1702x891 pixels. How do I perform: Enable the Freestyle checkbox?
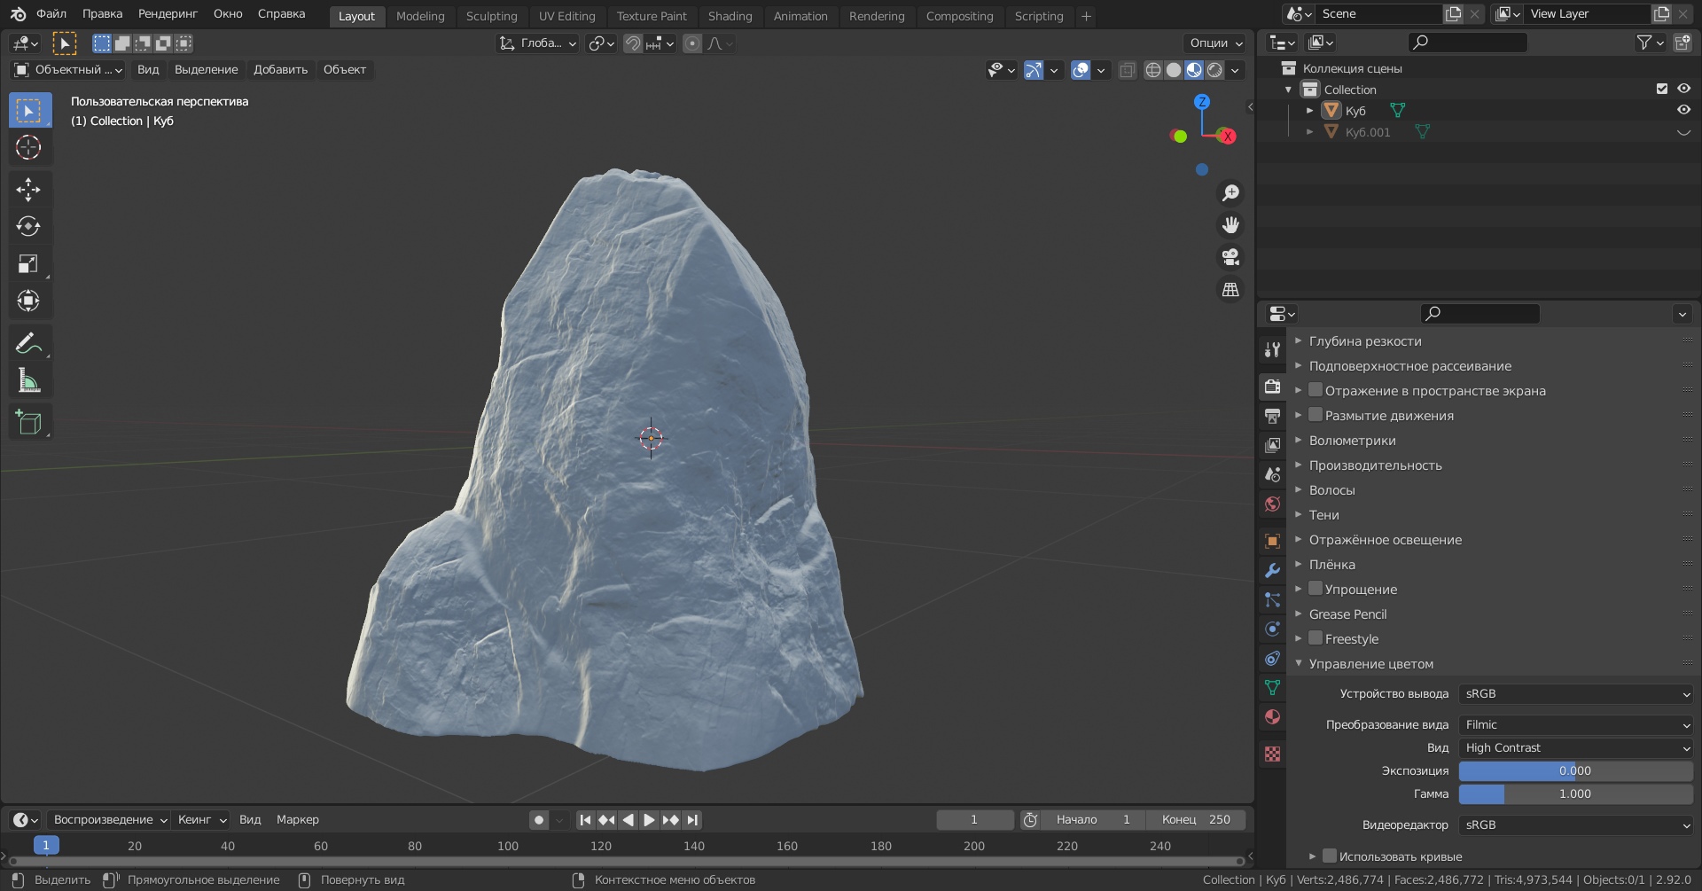click(1316, 638)
